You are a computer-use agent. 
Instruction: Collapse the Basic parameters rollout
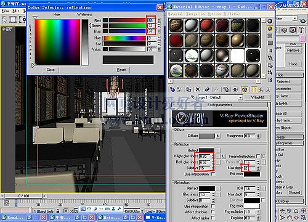(220, 105)
